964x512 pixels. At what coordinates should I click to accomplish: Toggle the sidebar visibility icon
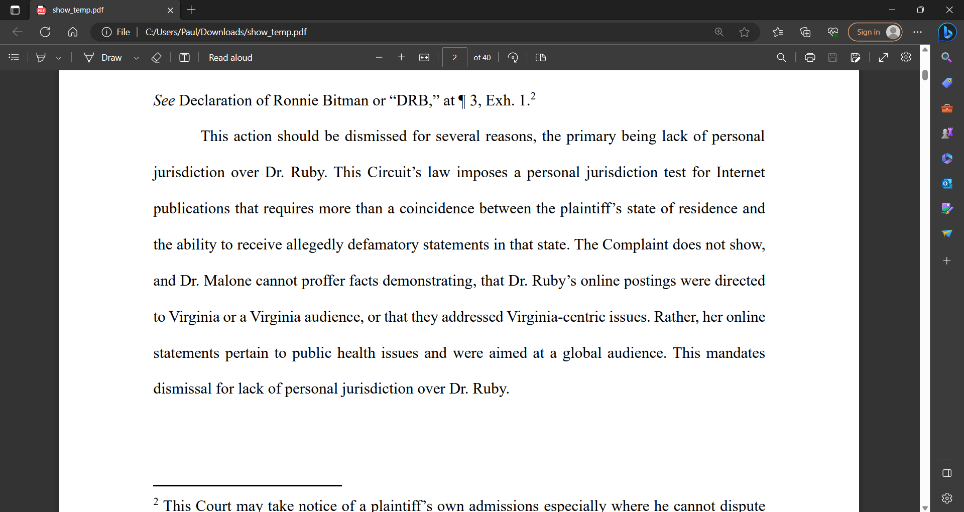947,473
